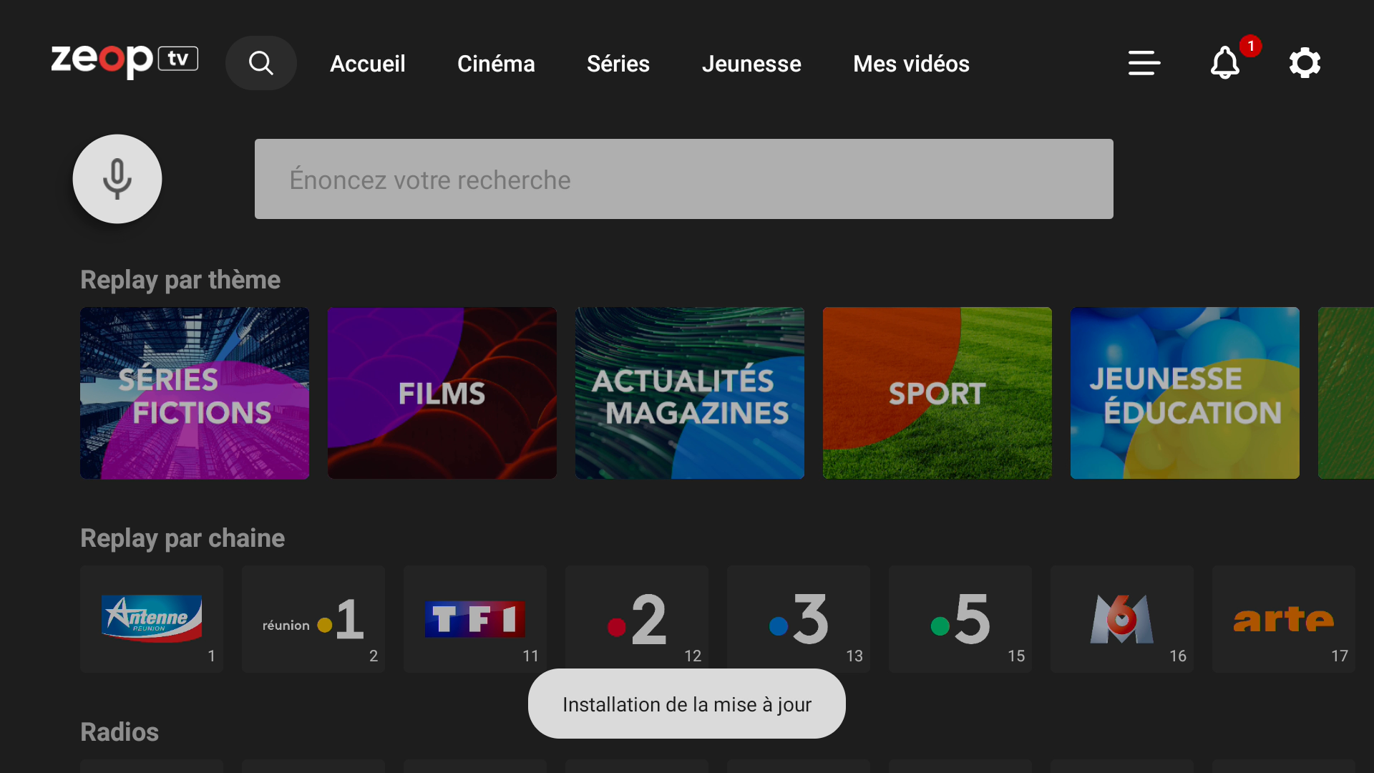Open JEUNESSE ÉDUCATION replay category
Viewport: 1374px width, 773px height.
tap(1184, 393)
